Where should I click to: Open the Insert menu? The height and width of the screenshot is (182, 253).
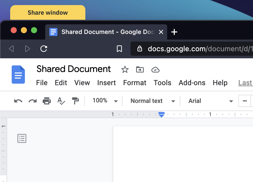106,83
